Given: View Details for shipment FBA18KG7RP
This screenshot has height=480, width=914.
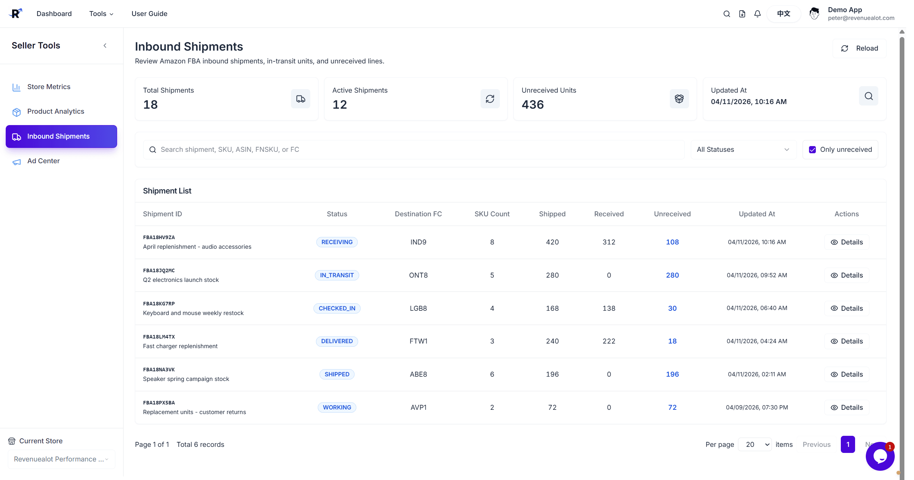Looking at the screenshot, I should tap(847, 309).
